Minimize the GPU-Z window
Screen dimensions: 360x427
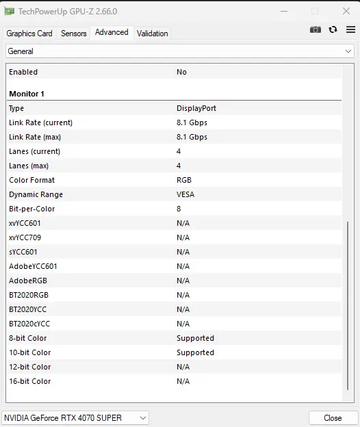(x=284, y=11)
